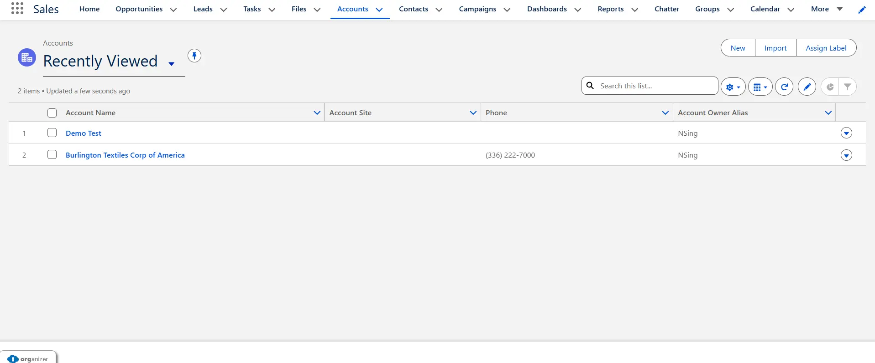
Task: Open the list view picker dropdown arrow
Action: coord(172,64)
